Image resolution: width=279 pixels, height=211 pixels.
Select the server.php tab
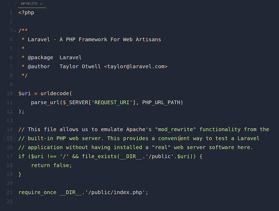tap(29, 3)
